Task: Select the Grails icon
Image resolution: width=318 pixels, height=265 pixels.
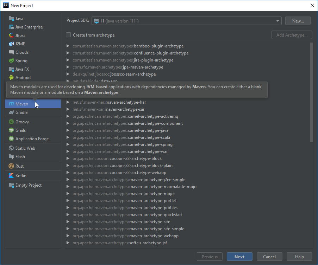Action: [11, 130]
